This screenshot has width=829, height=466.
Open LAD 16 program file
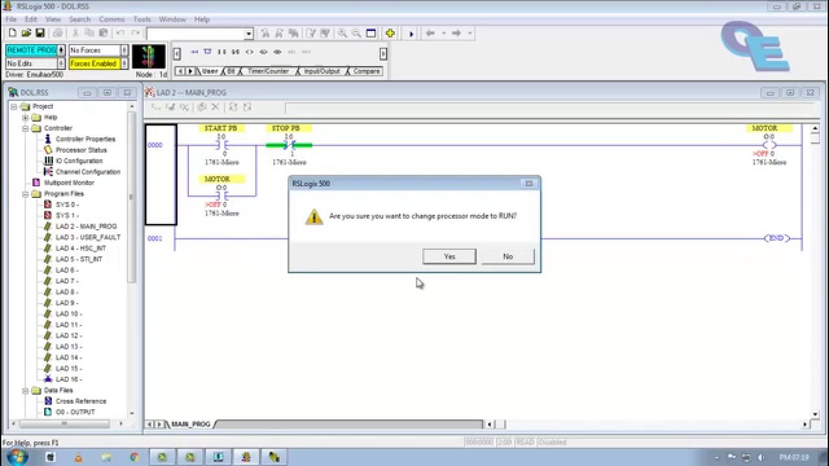click(x=69, y=379)
